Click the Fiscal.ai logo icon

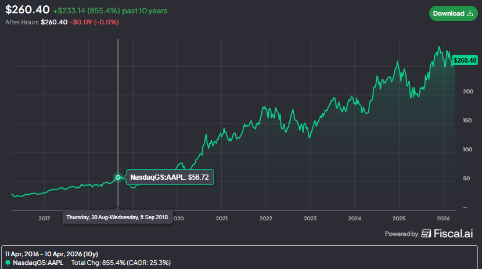click(x=426, y=234)
